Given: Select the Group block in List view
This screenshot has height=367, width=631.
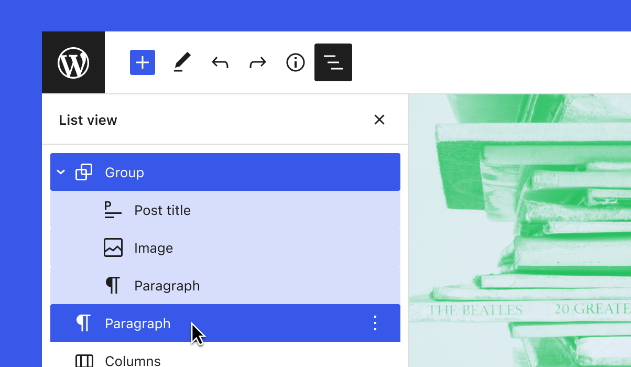Looking at the screenshot, I should tap(124, 172).
